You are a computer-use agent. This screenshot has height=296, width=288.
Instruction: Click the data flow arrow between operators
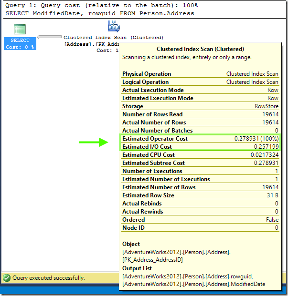[49, 37]
